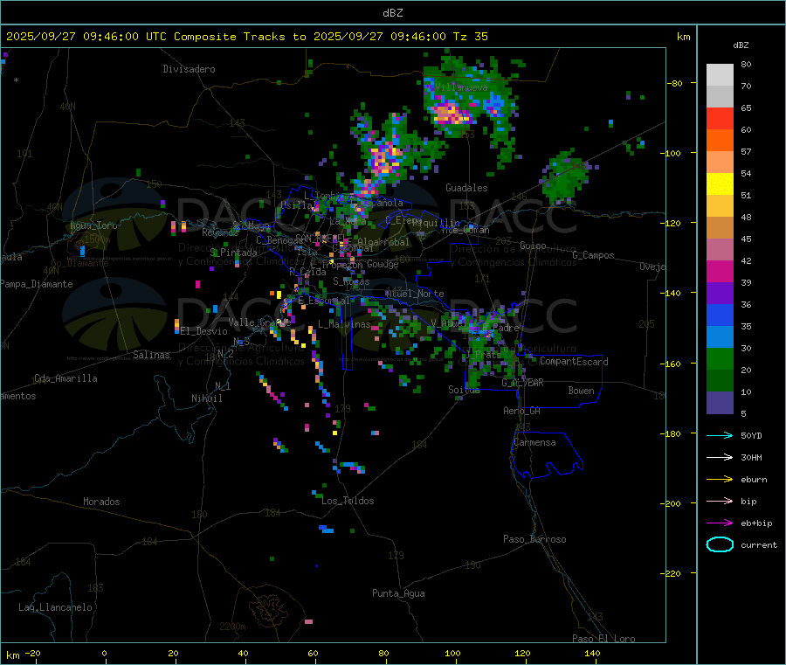Select the red 60-65 dBZ legend swatch

720,118
